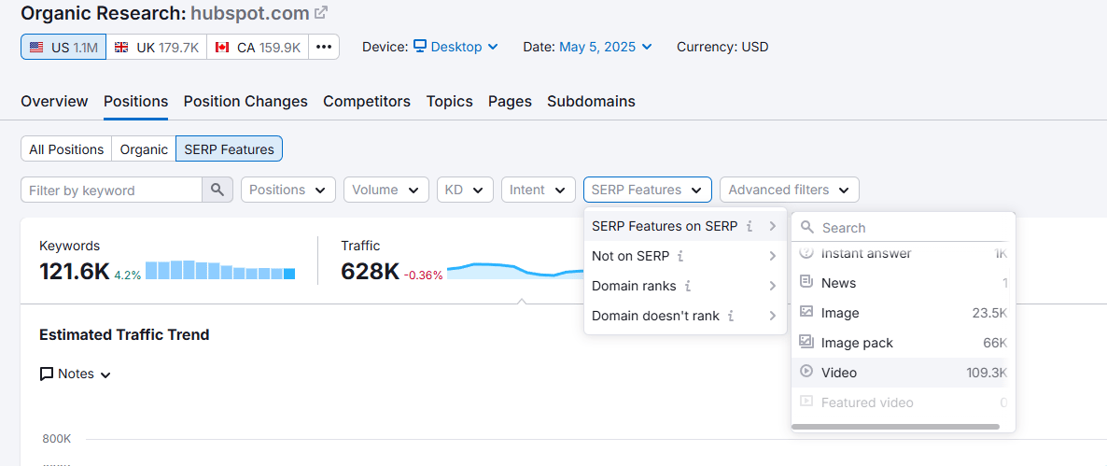This screenshot has height=466, width=1107.
Task: Expand the Notes dropdown
Action: 77,374
